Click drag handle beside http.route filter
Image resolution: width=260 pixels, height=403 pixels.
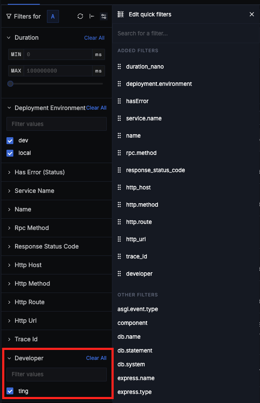tap(120, 222)
